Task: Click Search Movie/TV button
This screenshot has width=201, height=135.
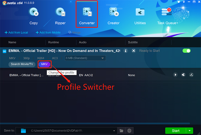Action: click(x=22, y=64)
